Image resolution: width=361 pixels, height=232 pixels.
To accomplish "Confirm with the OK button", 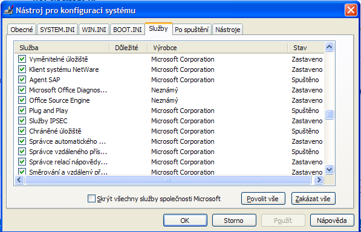I will [185, 221].
